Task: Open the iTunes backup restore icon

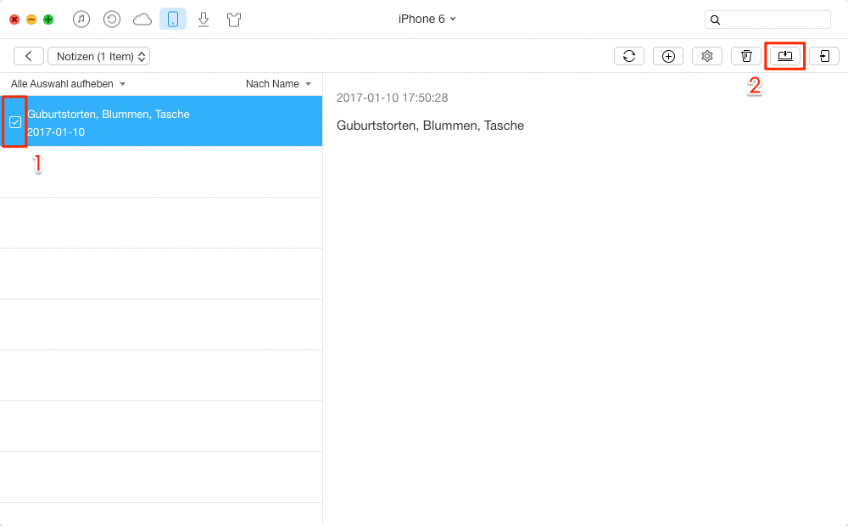Action: coord(112,20)
